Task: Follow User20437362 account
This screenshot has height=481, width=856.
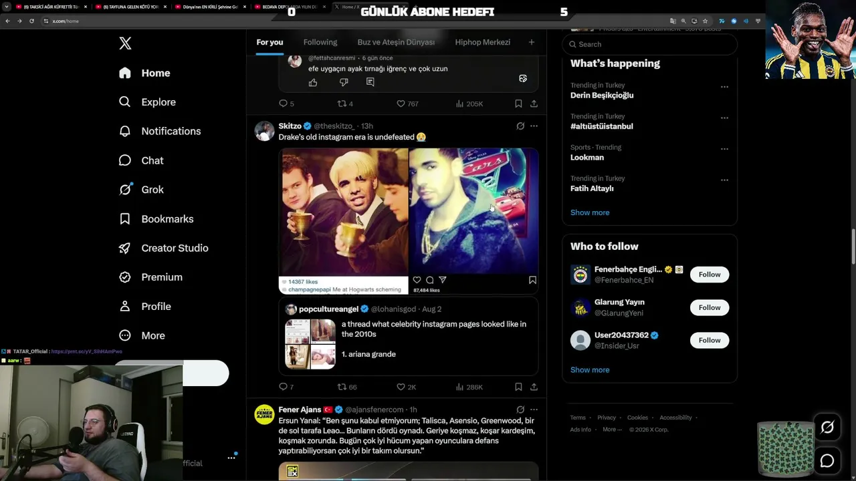Action: click(710, 340)
